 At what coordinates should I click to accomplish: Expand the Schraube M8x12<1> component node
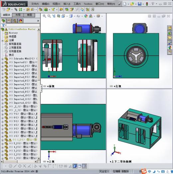click(3, 59)
